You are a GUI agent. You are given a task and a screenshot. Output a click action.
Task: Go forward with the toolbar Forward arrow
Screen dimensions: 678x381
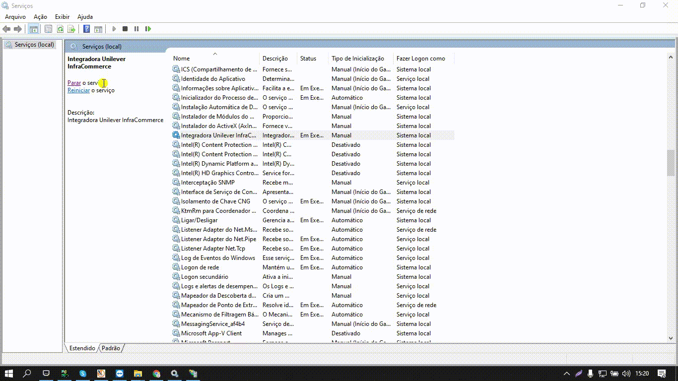pyautogui.click(x=18, y=29)
